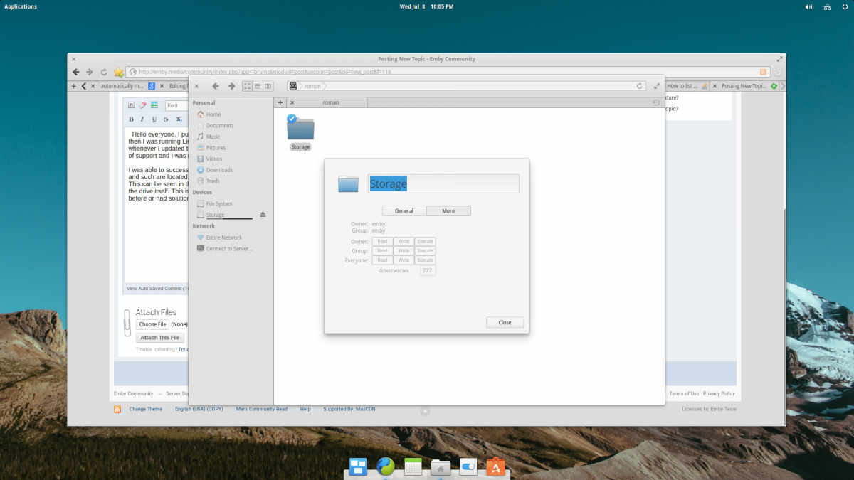Open the Applications menu in top panel
The height and width of the screenshot is (480, 854).
pyautogui.click(x=21, y=6)
